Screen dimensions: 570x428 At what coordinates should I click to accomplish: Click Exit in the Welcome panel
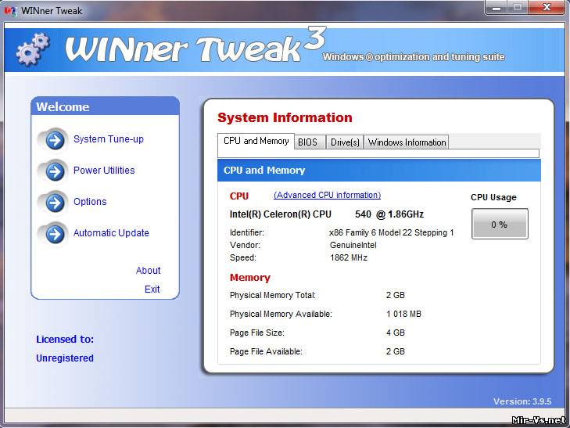tap(152, 290)
